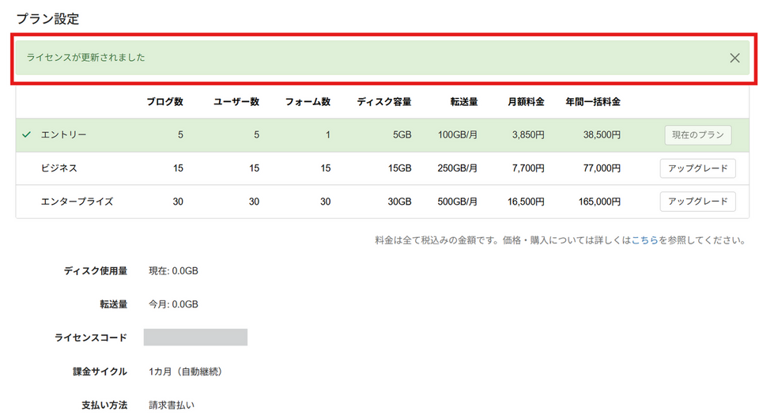Click the 16,500円 monthly price cell
This screenshot has width=759, height=415.
point(525,202)
